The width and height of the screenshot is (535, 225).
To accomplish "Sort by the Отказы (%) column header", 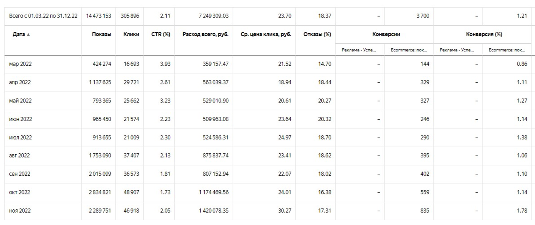I will [x=317, y=34].
